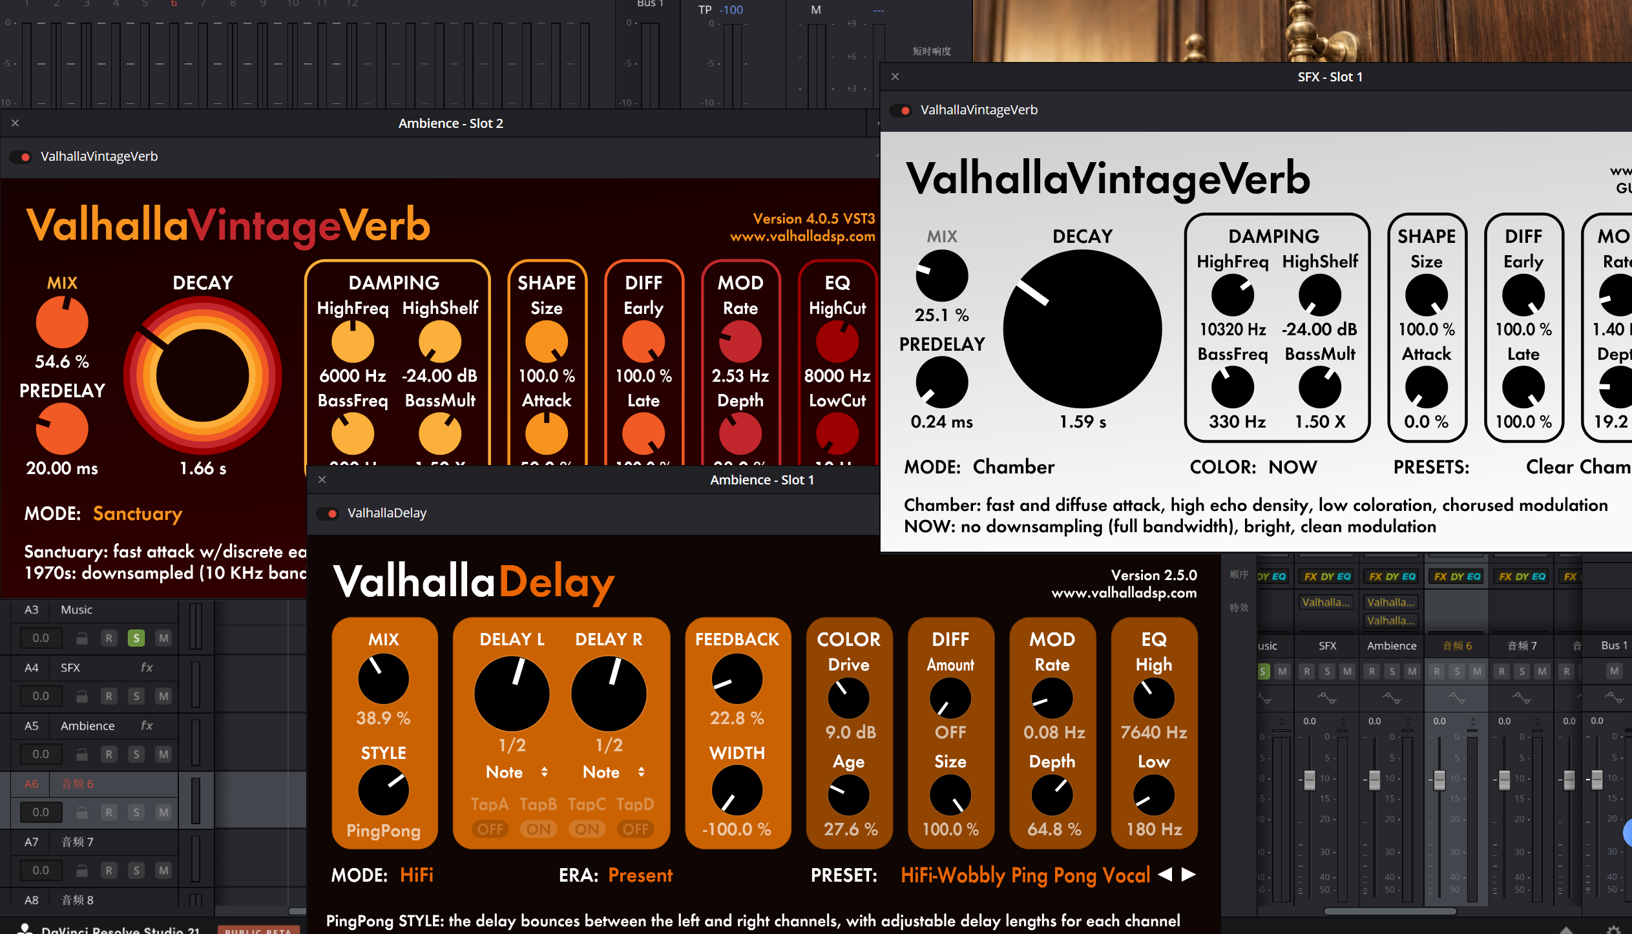The width and height of the screenshot is (1632, 934).
Task: Open the COLOR selector showing NOW
Action: (1293, 466)
